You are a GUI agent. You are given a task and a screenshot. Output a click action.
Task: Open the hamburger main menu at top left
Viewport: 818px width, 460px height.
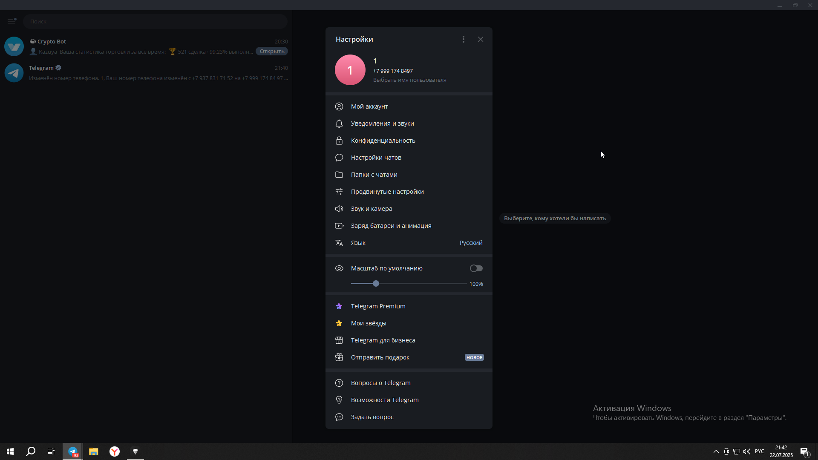(x=12, y=21)
